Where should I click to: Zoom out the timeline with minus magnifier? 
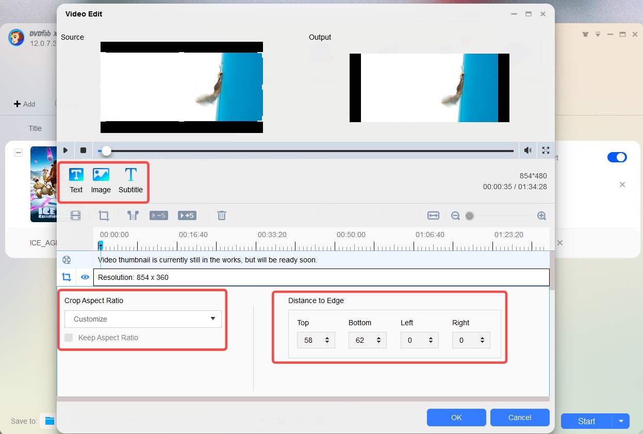click(x=455, y=216)
